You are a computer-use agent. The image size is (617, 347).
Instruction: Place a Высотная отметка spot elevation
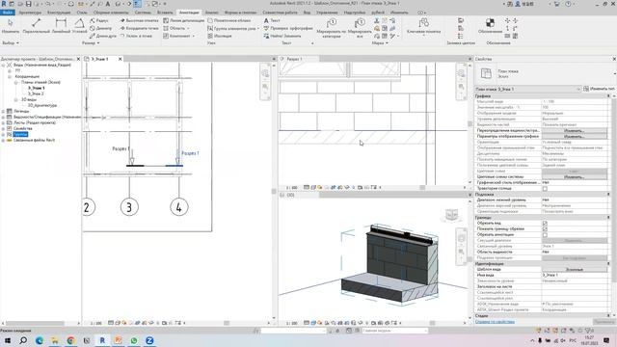tap(139, 20)
